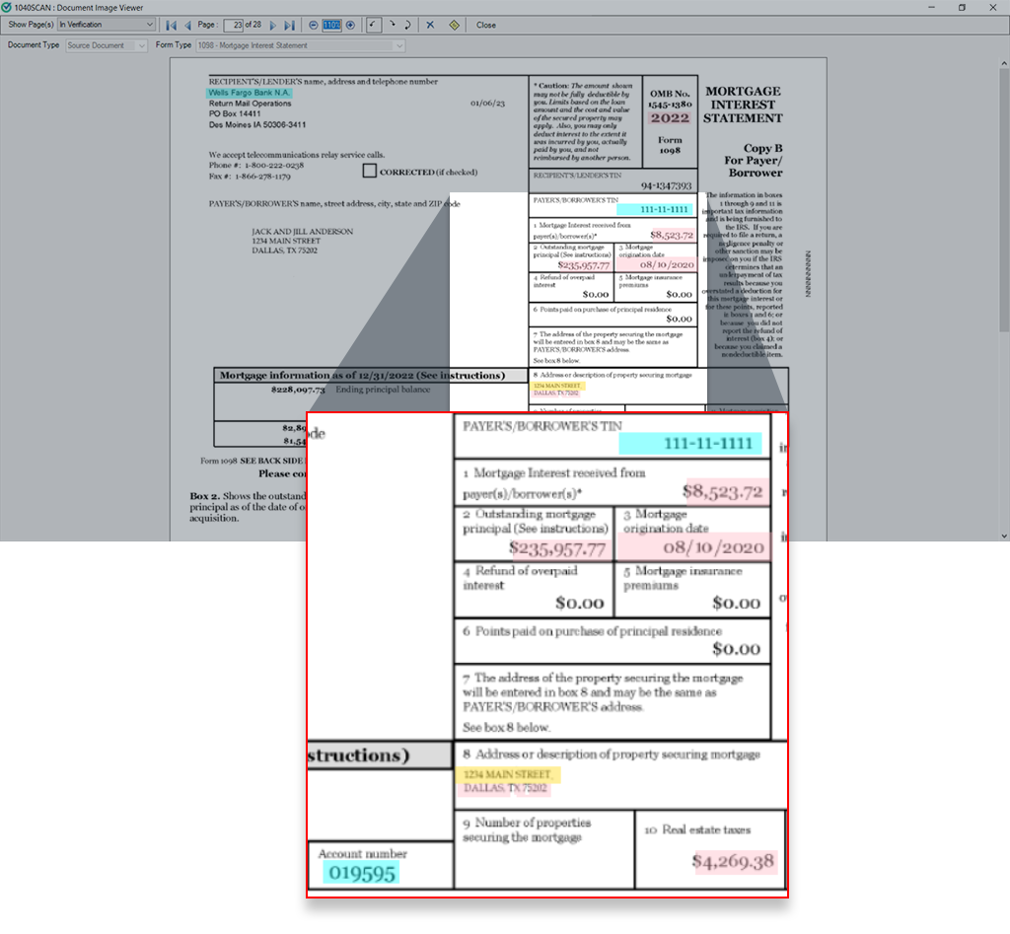Screen dimensions: 1010x934
Task: Click the yellow diamond toolbar icon
Action: click(454, 25)
